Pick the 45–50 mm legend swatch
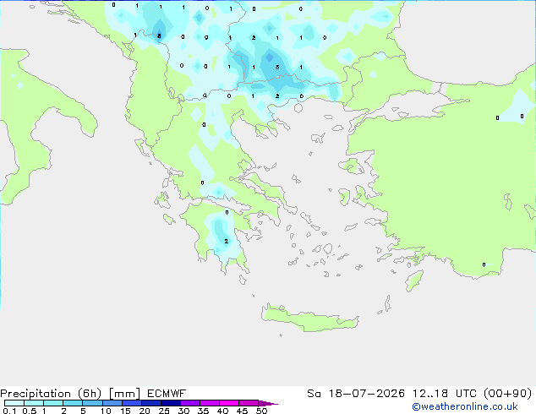This screenshot has width=536, height=414. coord(249,403)
